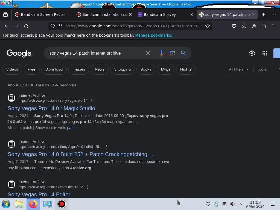The image size is (280, 210).
Task: Click the Google search magnifier button
Action: point(183,53)
